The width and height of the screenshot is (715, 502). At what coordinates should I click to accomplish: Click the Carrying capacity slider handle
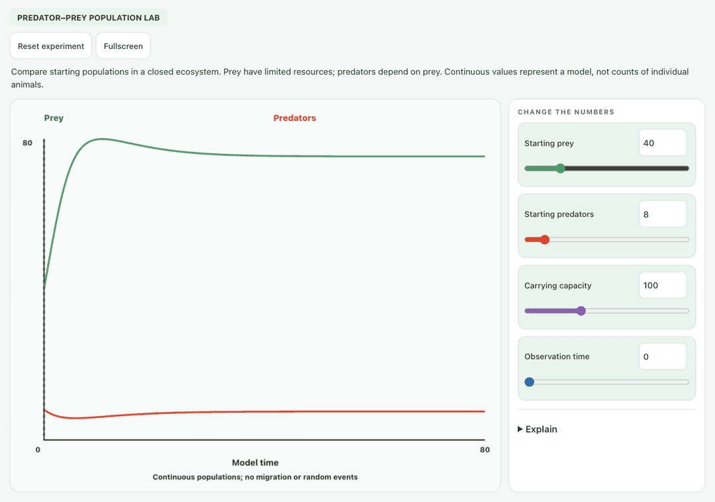581,311
